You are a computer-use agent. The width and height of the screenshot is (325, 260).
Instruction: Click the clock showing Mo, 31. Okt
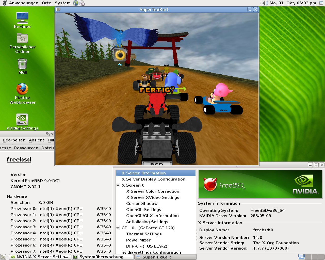click(x=293, y=3)
